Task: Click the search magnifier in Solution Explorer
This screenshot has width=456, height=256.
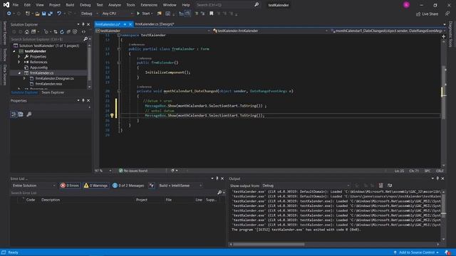Action: tap(85, 39)
